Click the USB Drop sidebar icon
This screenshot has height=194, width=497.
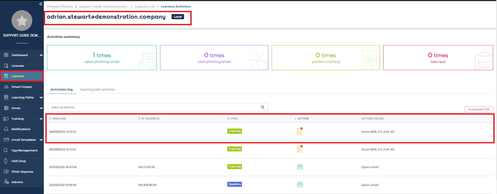point(6,161)
